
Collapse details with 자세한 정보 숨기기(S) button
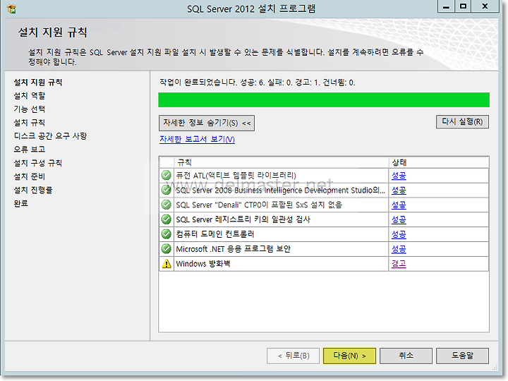207,123
